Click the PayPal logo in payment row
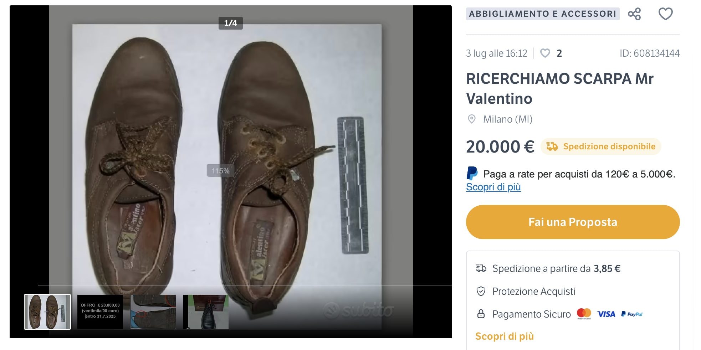Screen dimensions: 701x350 coord(633,314)
